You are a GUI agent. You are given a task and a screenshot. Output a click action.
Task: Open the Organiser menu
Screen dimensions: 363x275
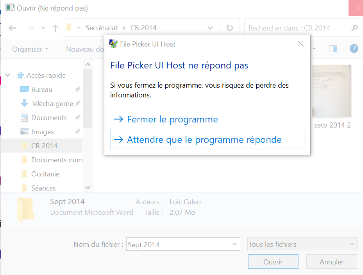coord(30,49)
